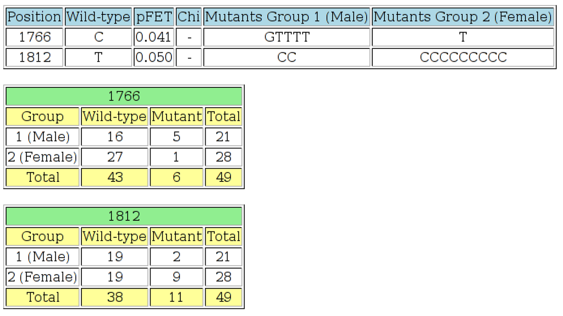Click the CCCCCCCCC mutants cell
Screen dimensions: 563x316
(463, 57)
